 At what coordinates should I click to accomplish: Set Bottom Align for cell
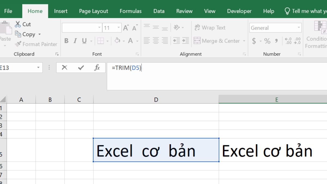pos(165,28)
